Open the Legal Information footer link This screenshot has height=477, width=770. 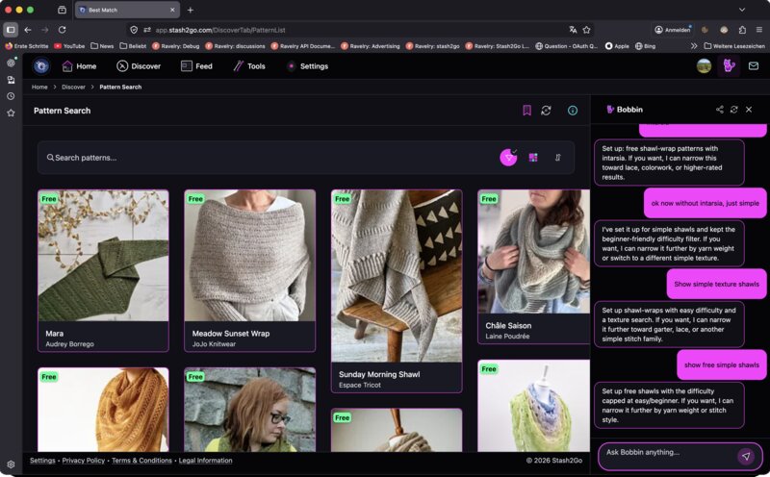205,461
